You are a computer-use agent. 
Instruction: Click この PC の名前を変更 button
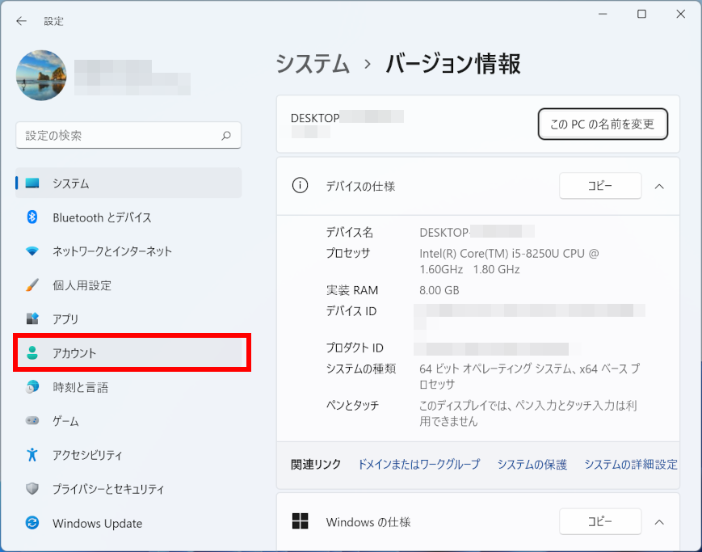(603, 124)
